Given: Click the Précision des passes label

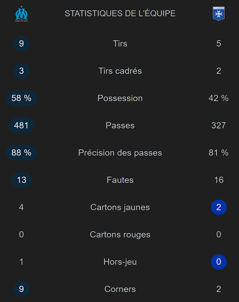Looking at the screenshot, I should click(120, 153).
